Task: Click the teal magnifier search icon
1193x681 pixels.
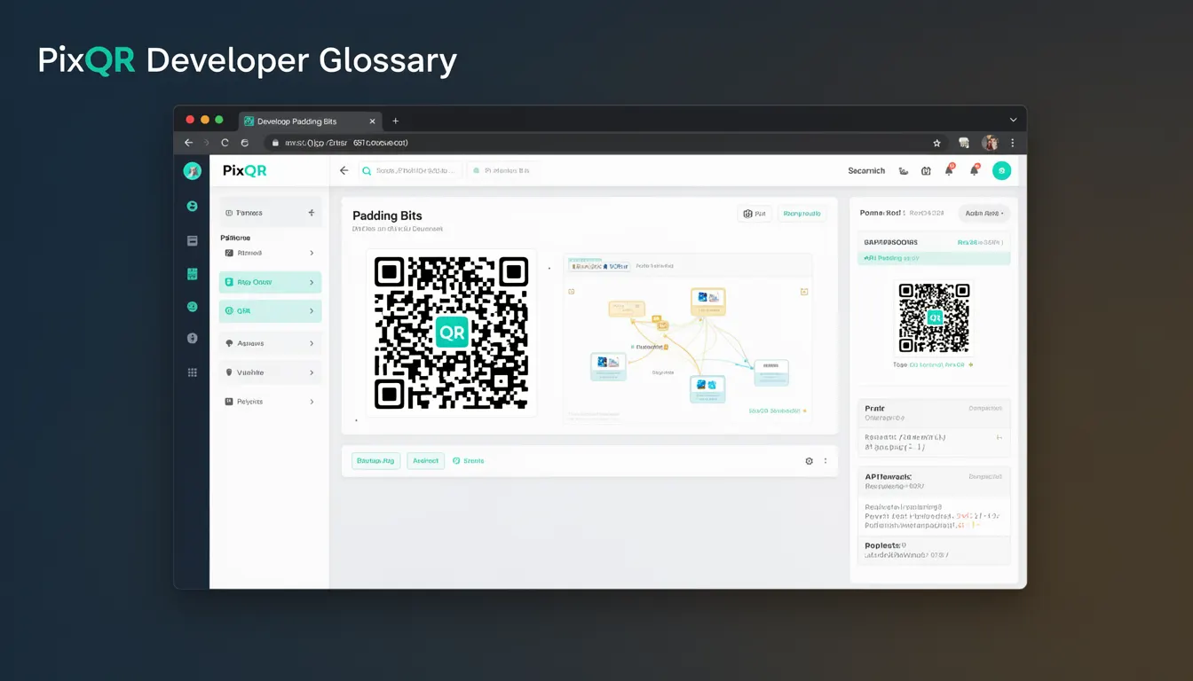Action: 367,170
